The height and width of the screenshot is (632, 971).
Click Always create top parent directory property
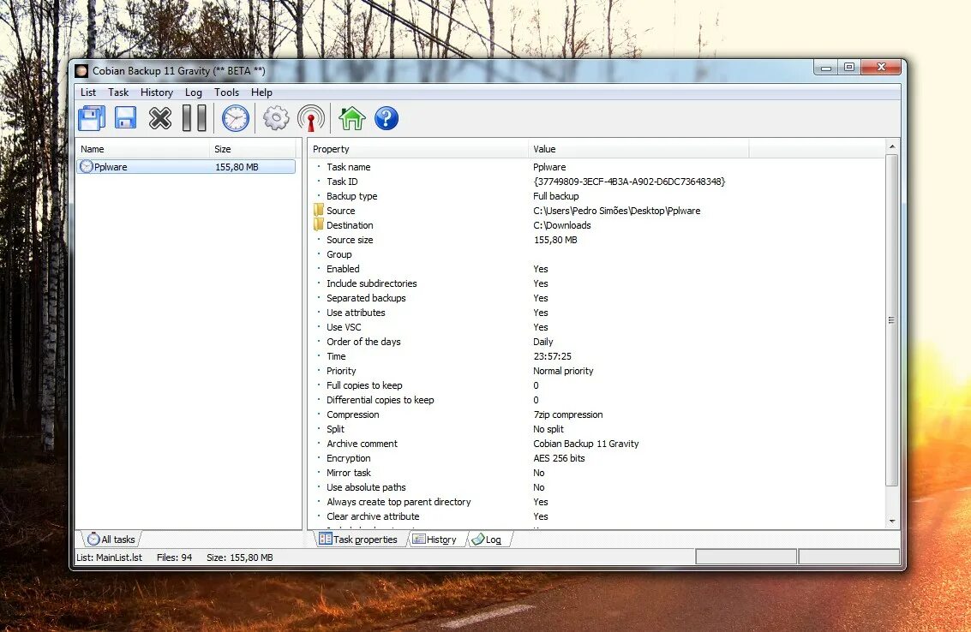[x=399, y=501]
